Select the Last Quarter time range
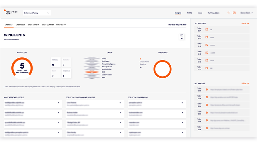The image size is (257, 145). (48, 25)
